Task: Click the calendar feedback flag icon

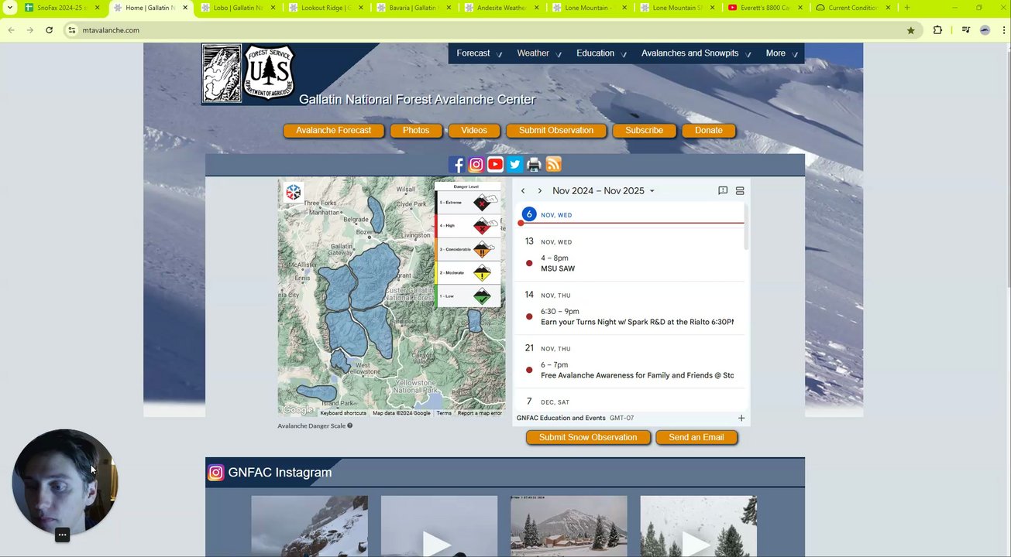Action: click(x=723, y=191)
